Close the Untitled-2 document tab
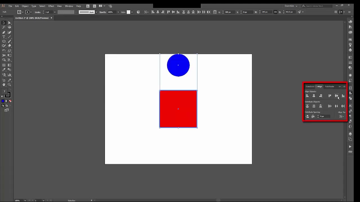Screen dimensions: 360x202 coord(51,18)
